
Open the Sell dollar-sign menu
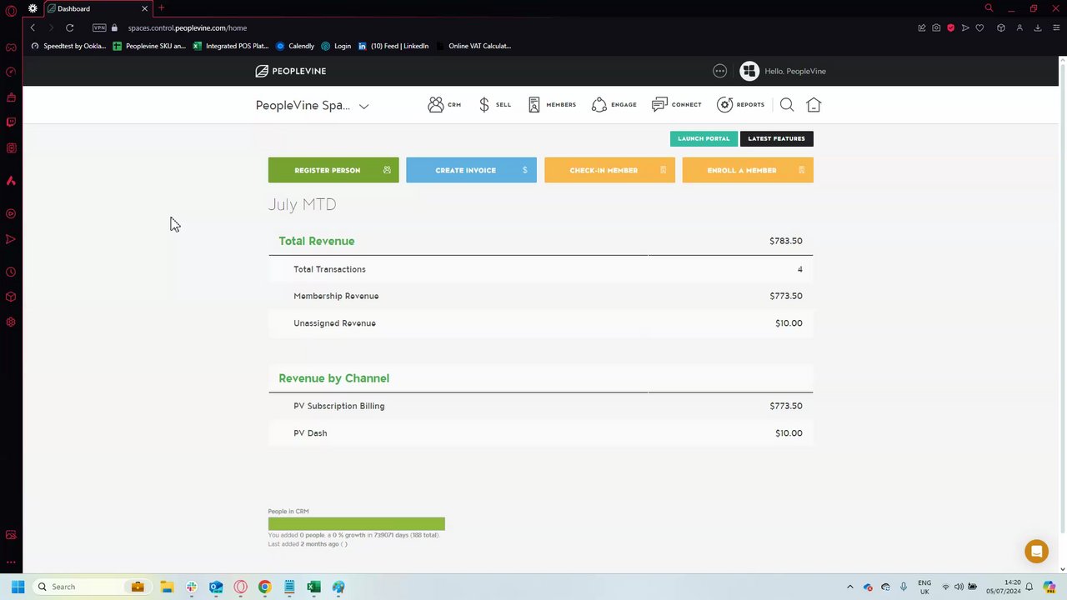(484, 105)
